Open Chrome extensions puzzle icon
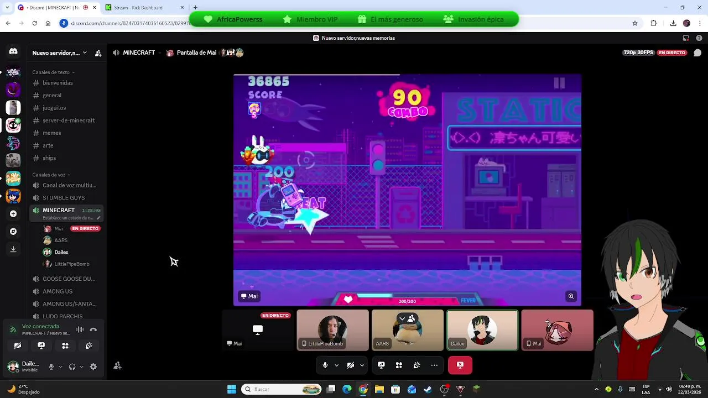The height and width of the screenshot is (398, 708). coord(654,23)
